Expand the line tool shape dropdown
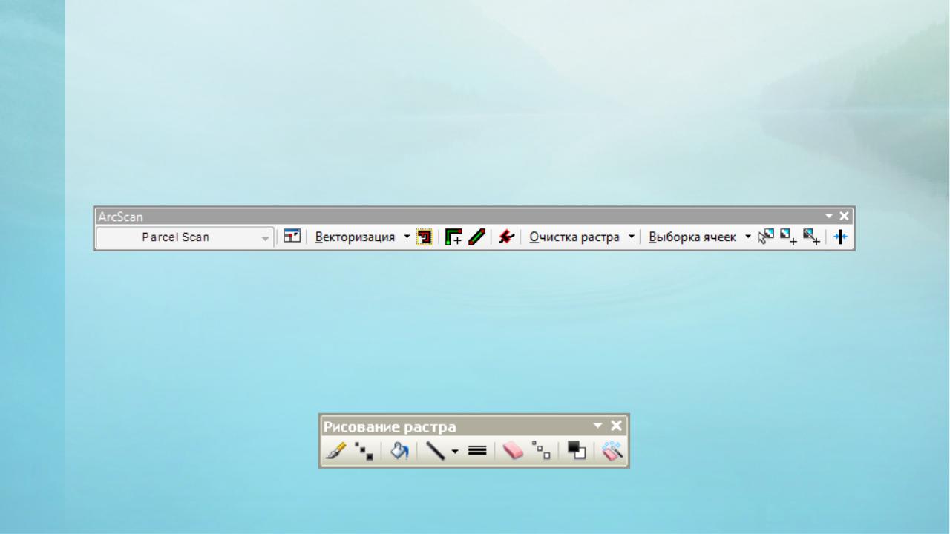The image size is (950, 534). point(455,451)
